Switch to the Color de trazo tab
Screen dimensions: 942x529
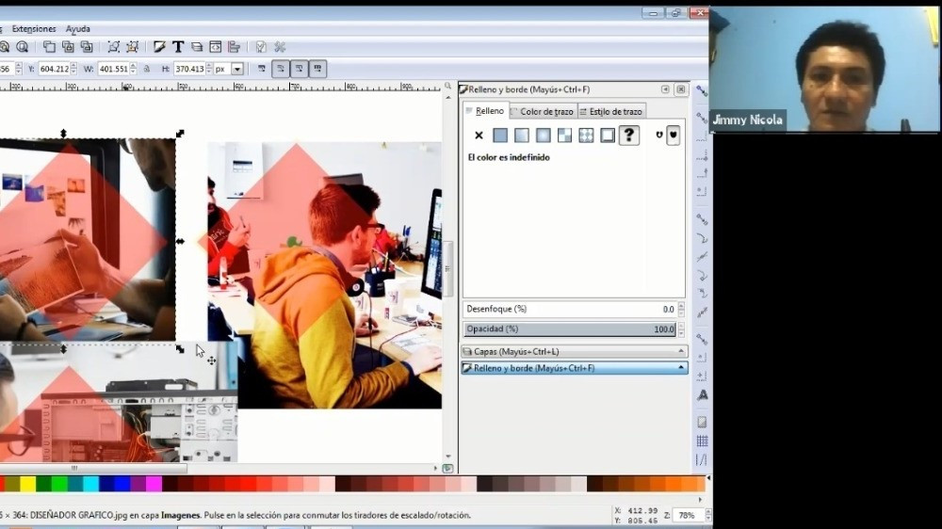[x=545, y=112]
